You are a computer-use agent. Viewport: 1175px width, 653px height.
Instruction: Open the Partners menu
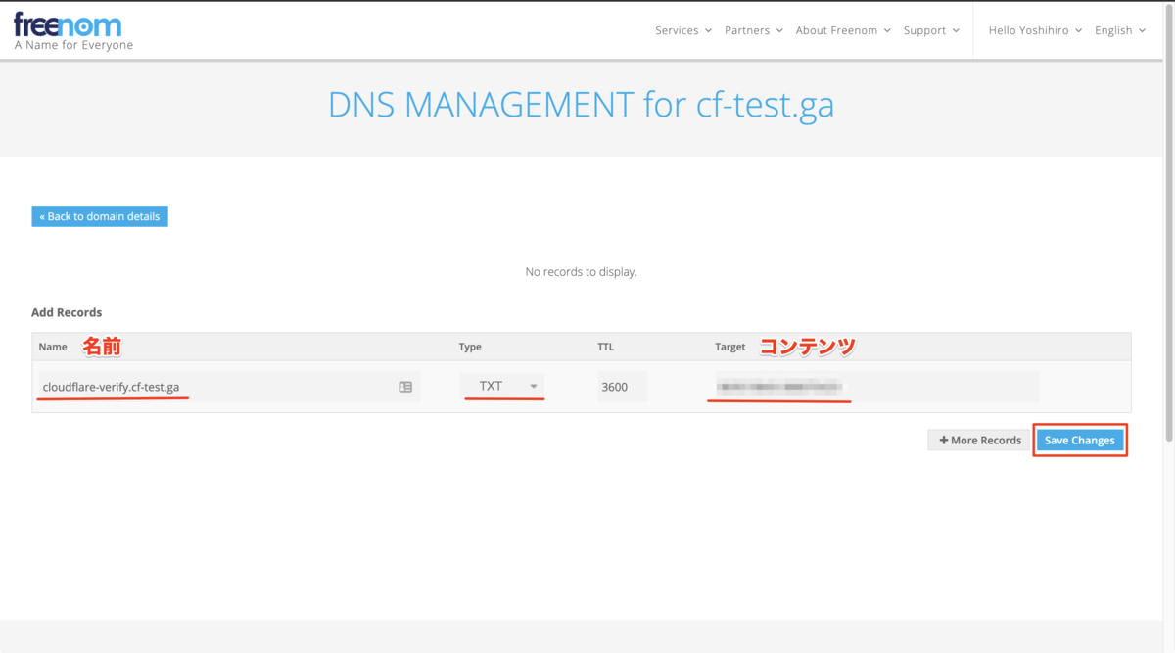coord(754,30)
